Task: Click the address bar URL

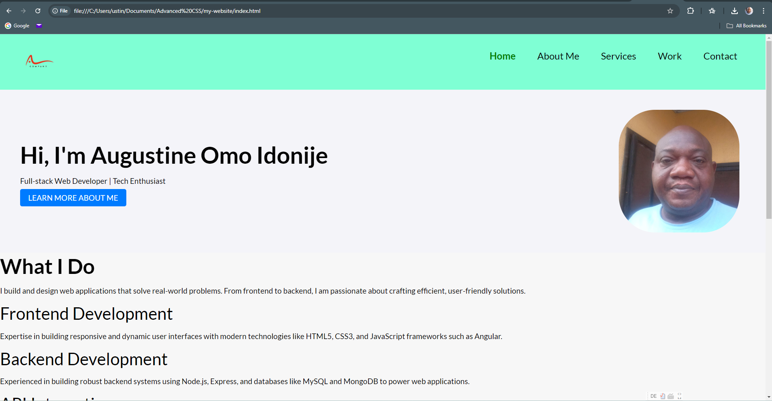Action: click(167, 11)
